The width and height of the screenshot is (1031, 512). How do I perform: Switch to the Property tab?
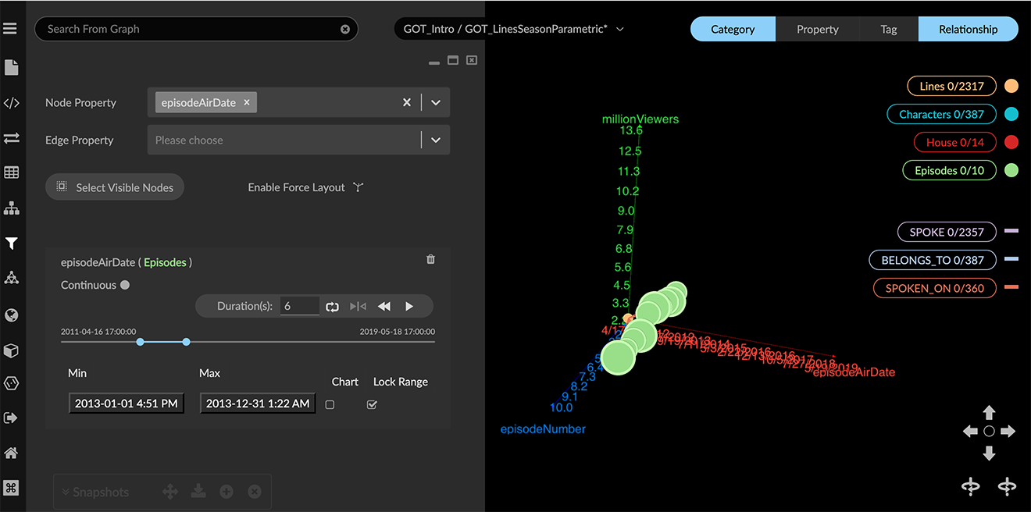coord(817,29)
